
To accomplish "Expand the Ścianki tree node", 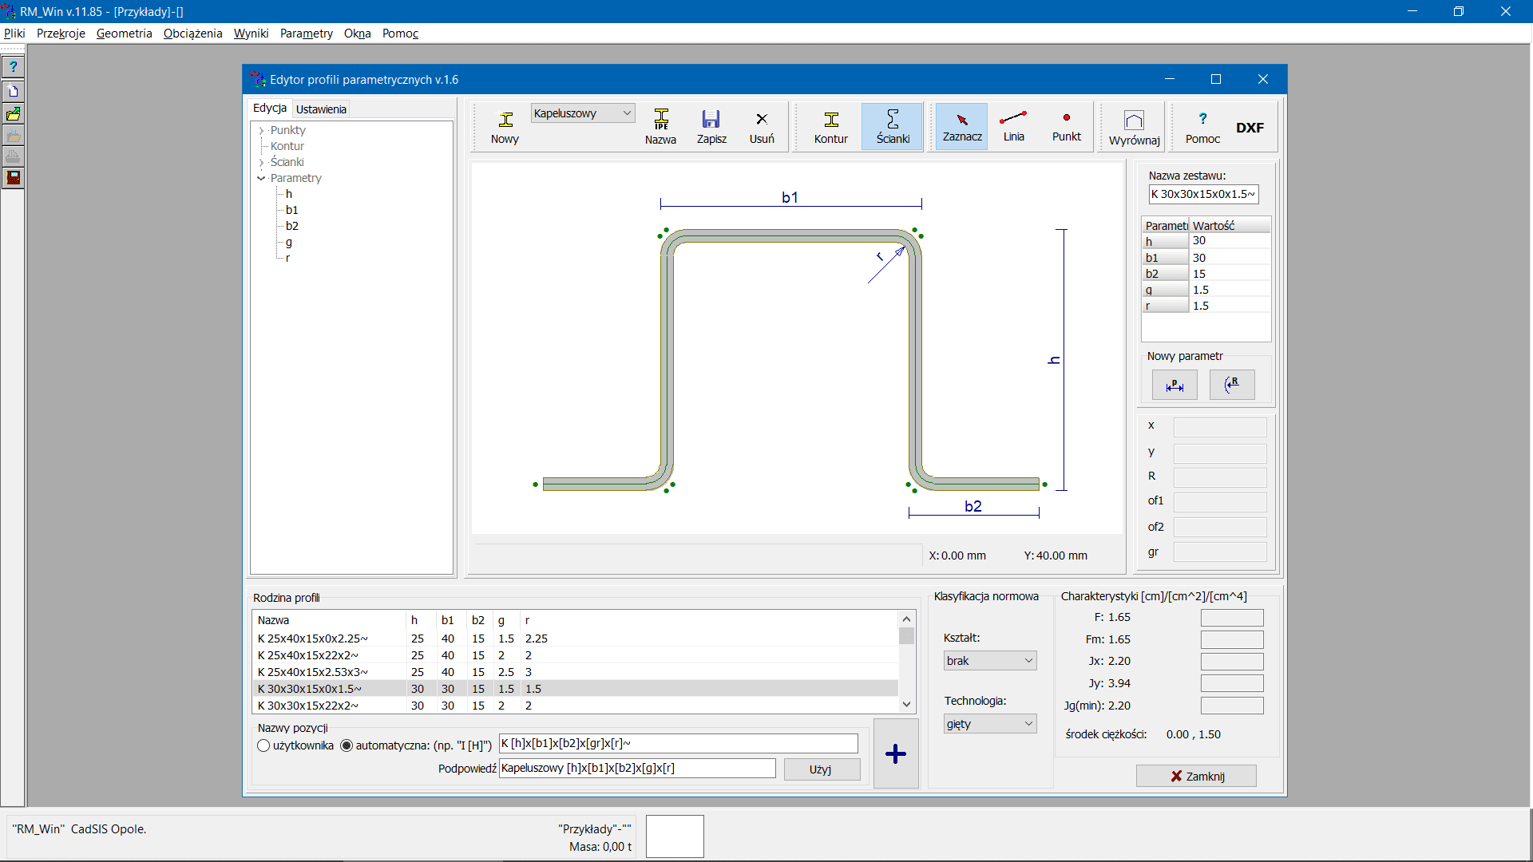I will (261, 163).
